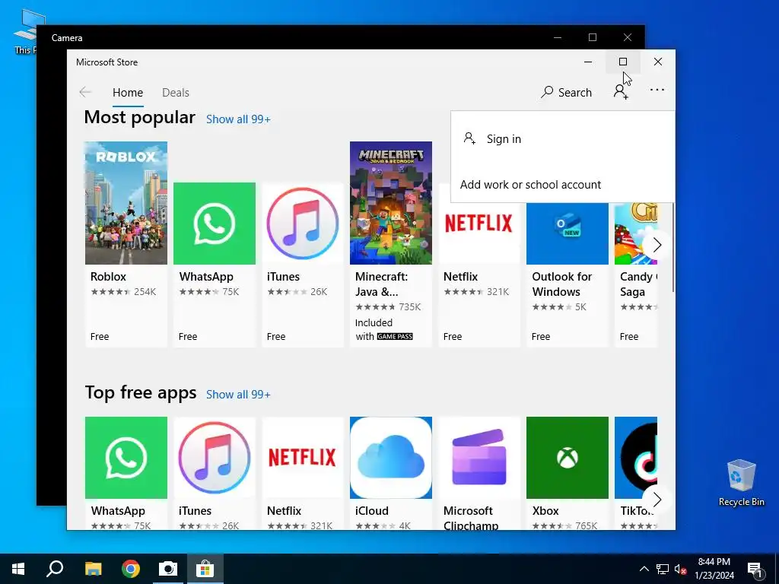This screenshot has width=779, height=584.
Task: Open Minecraft: Java & Bedrock tile
Action: pyautogui.click(x=390, y=243)
